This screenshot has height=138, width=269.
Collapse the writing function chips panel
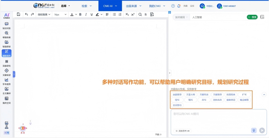tap(264, 95)
